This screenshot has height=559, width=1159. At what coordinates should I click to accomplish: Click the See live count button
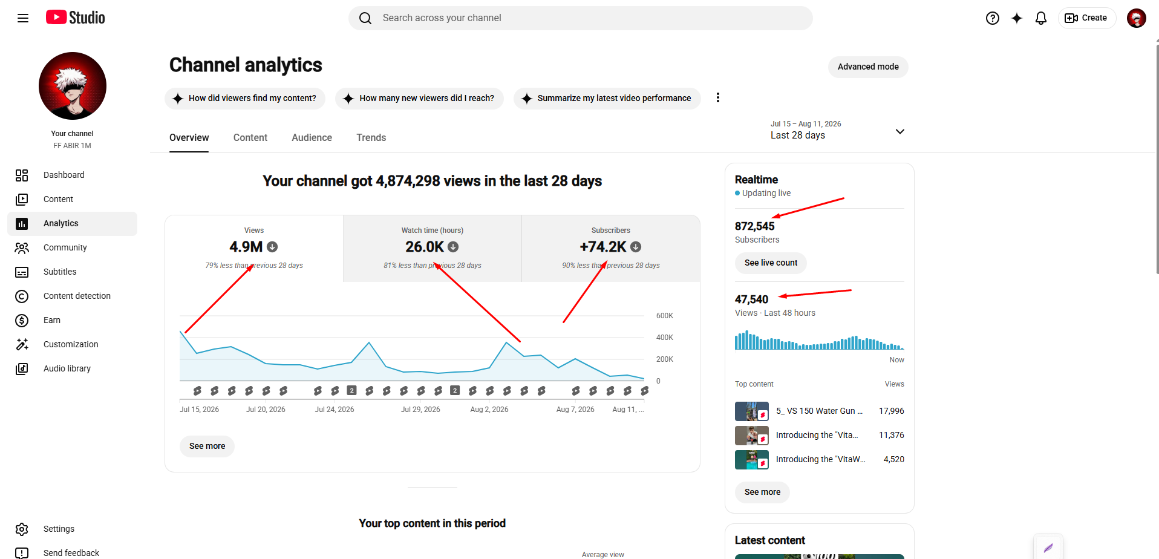point(771,263)
